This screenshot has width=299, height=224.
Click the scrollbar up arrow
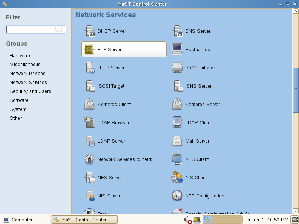pos(296,11)
